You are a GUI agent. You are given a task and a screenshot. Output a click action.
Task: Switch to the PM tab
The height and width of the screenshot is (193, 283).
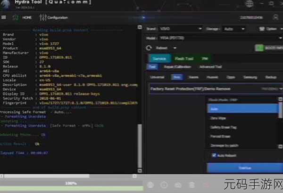pyautogui.click(x=205, y=58)
